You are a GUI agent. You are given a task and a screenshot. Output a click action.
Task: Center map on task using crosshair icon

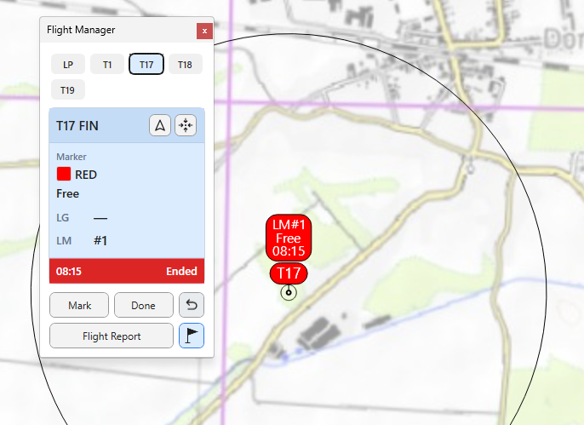[186, 125]
